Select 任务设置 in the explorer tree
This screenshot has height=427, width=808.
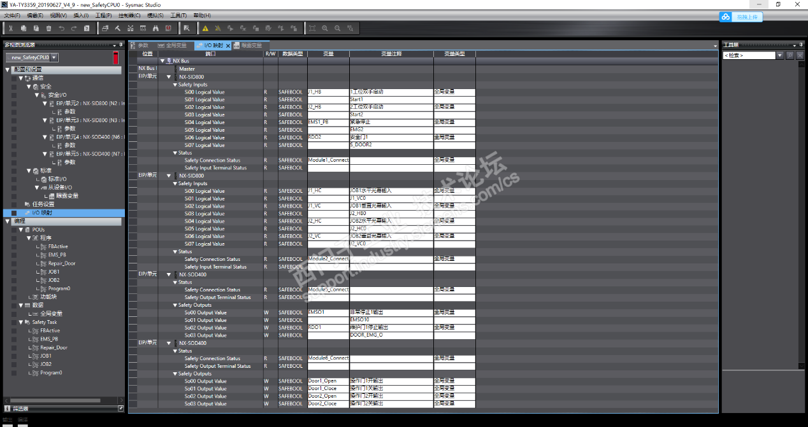click(43, 204)
